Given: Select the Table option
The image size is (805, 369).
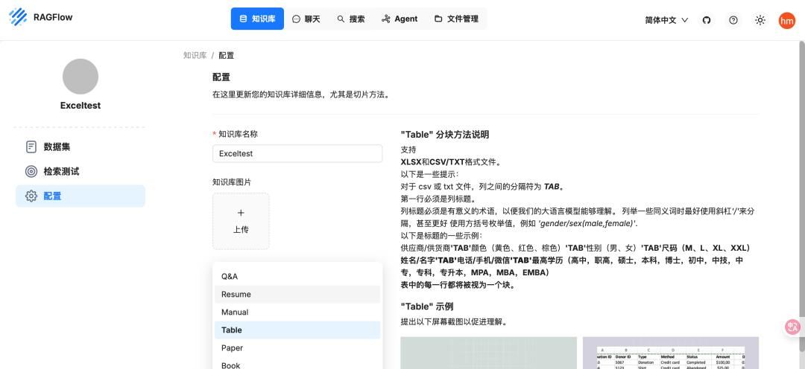Looking at the screenshot, I should 297,330.
